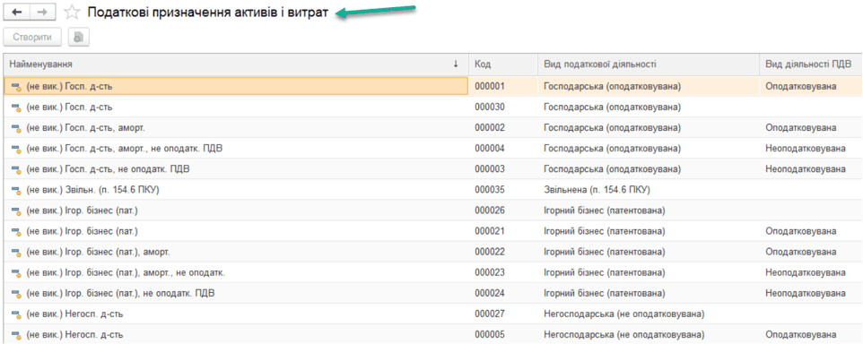
Task: Select row icon for code 000021
Action: [x=16, y=231]
